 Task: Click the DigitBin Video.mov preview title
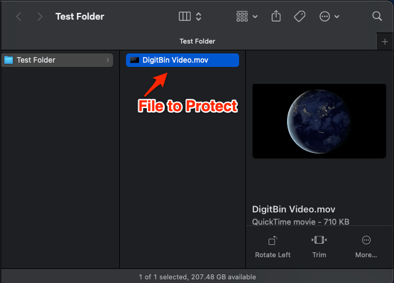point(294,209)
